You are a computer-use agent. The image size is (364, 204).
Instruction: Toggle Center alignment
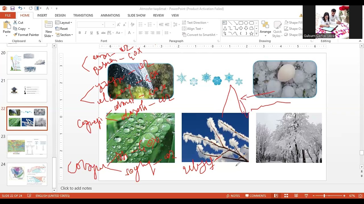[146, 33]
